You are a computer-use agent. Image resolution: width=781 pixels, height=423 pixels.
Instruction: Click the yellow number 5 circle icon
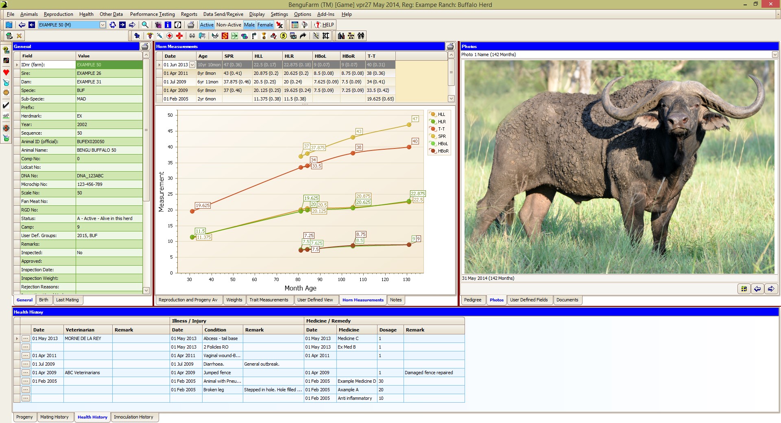pos(284,36)
